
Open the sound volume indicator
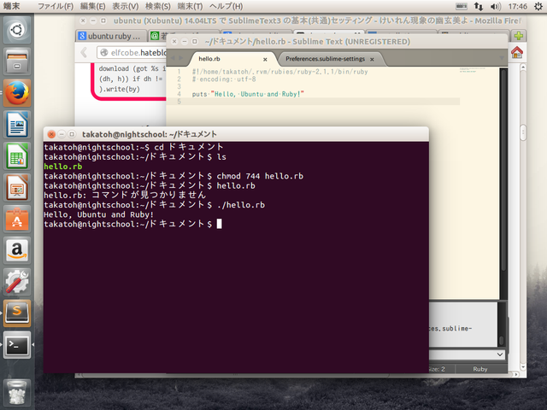click(496, 6)
